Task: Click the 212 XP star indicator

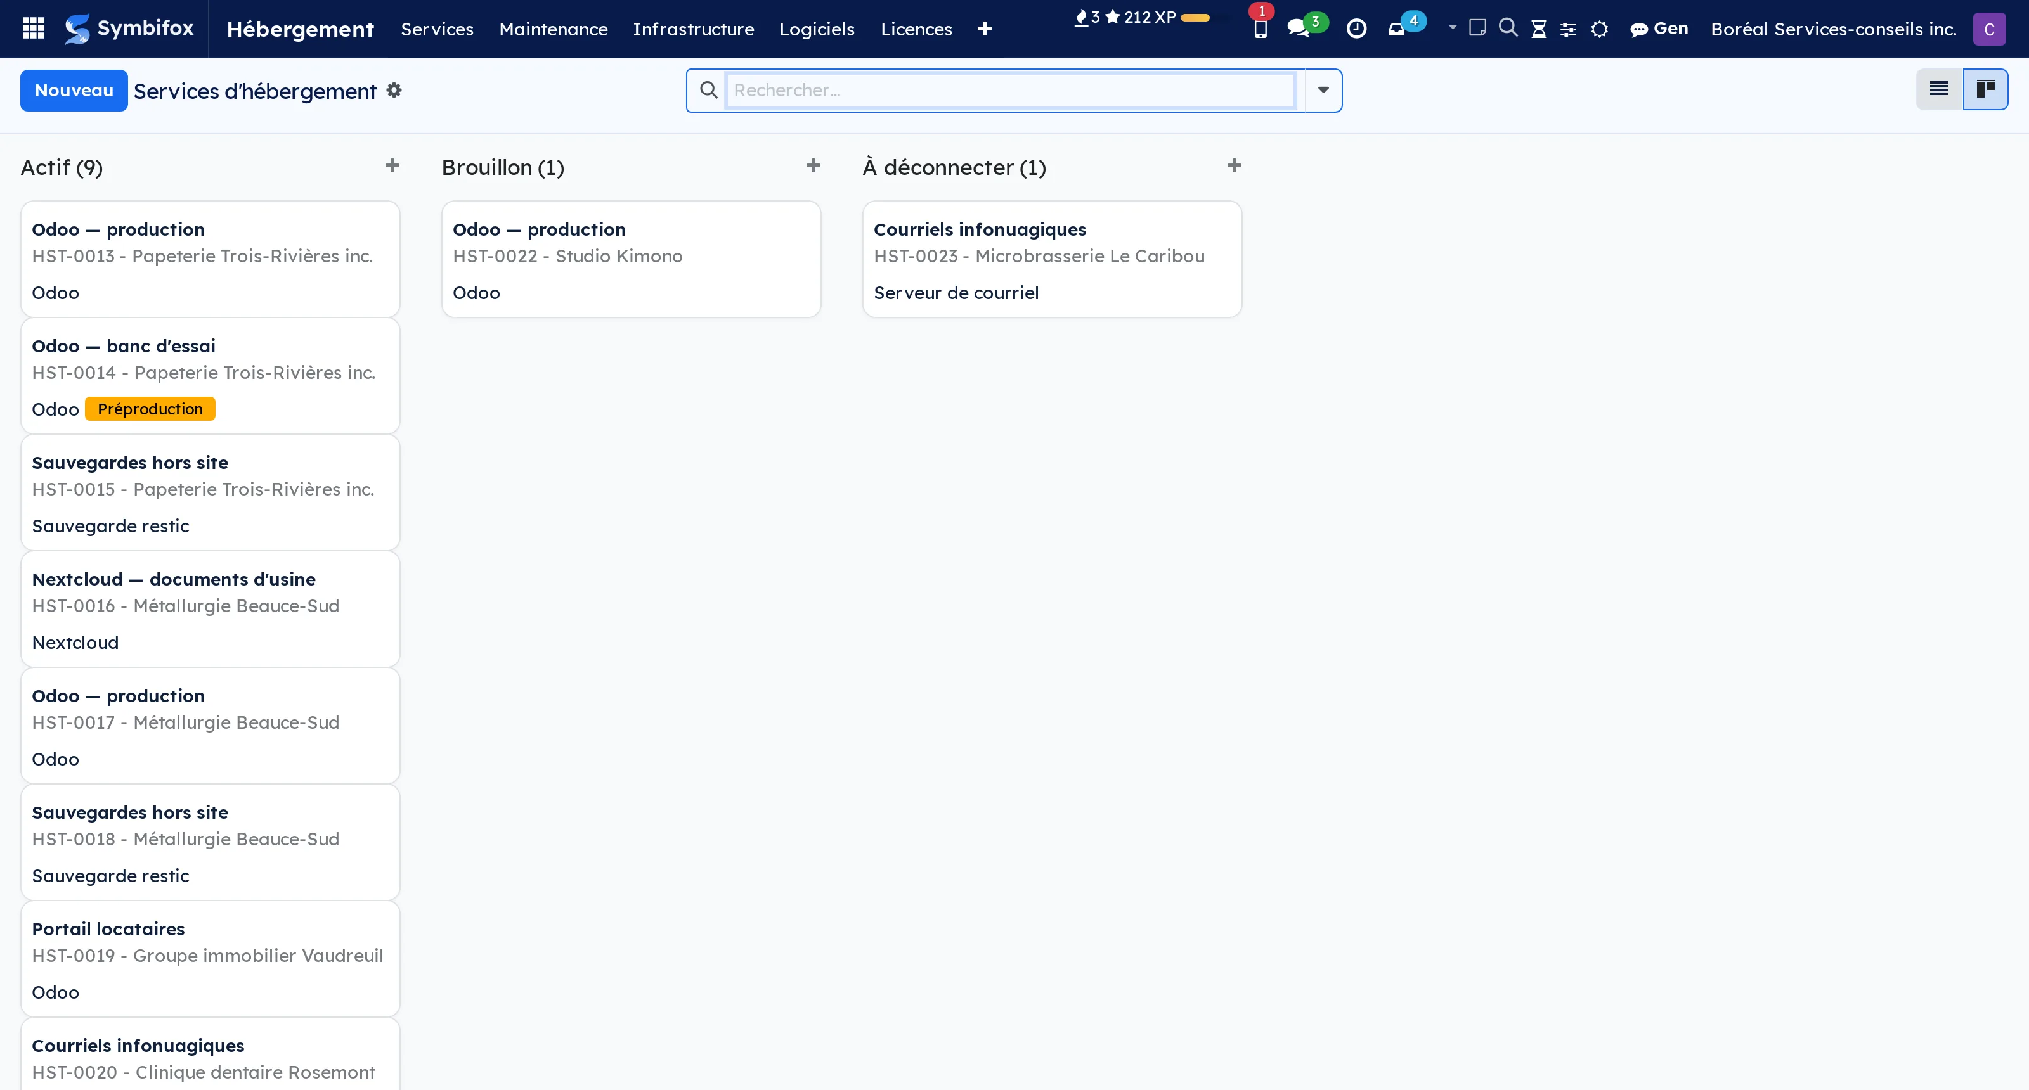Action: (1141, 17)
